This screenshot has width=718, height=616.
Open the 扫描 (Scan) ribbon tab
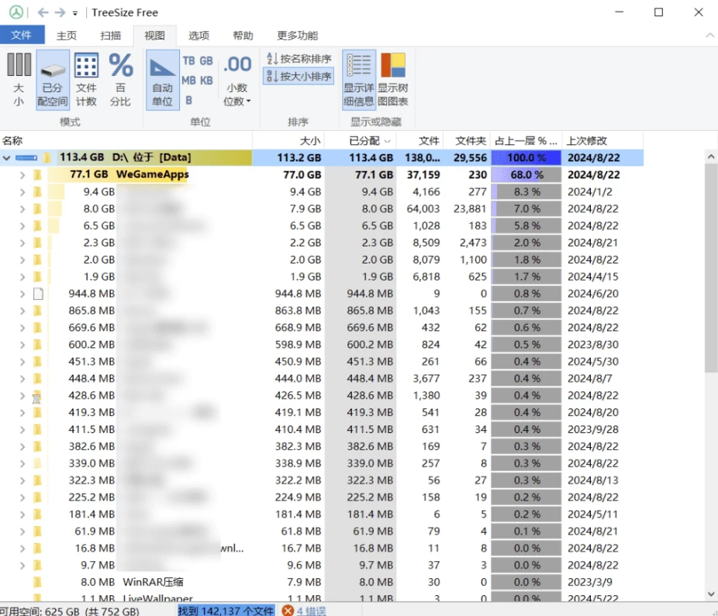(111, 36)
